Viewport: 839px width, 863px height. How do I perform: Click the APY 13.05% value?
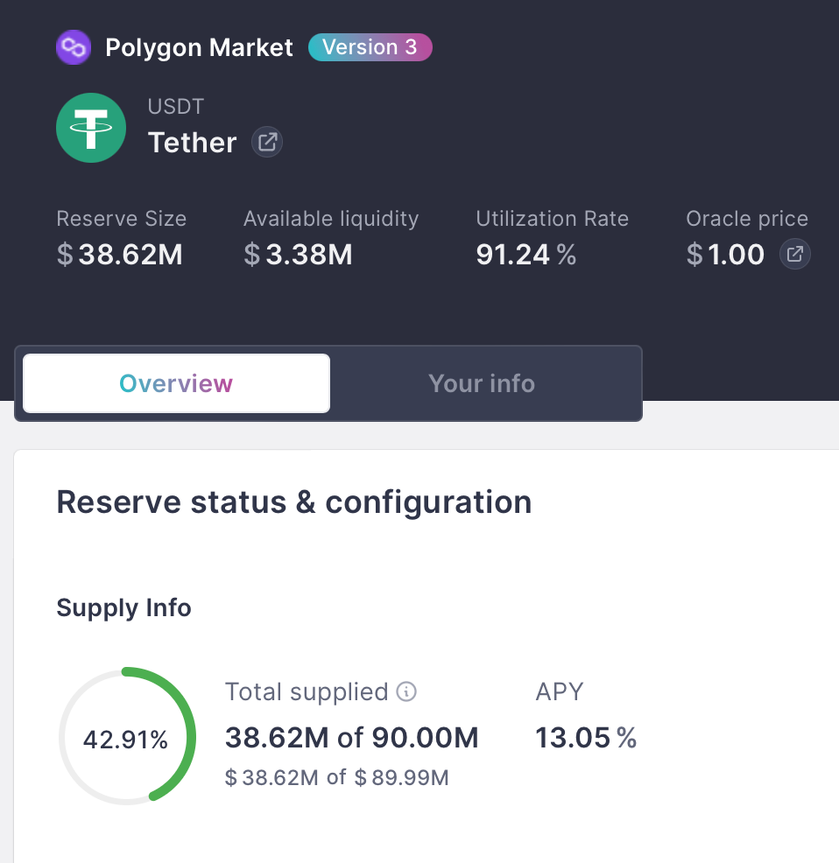point(586,737)
